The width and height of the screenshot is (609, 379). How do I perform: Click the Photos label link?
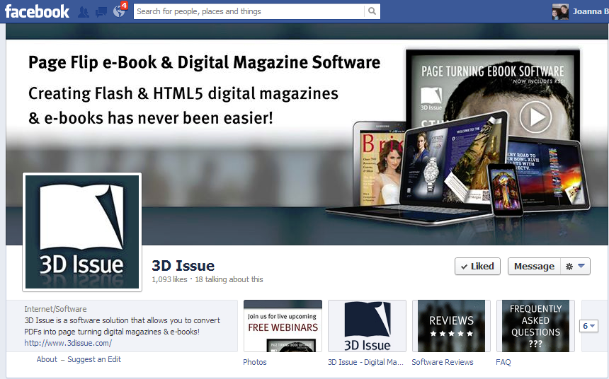coord(255,362)
